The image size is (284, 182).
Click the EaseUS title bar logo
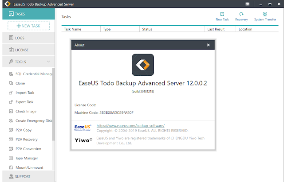(8, 4)
